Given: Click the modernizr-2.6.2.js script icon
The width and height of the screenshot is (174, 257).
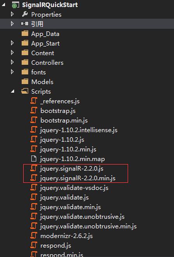Looking at the screenshot, I should point(34,236).
